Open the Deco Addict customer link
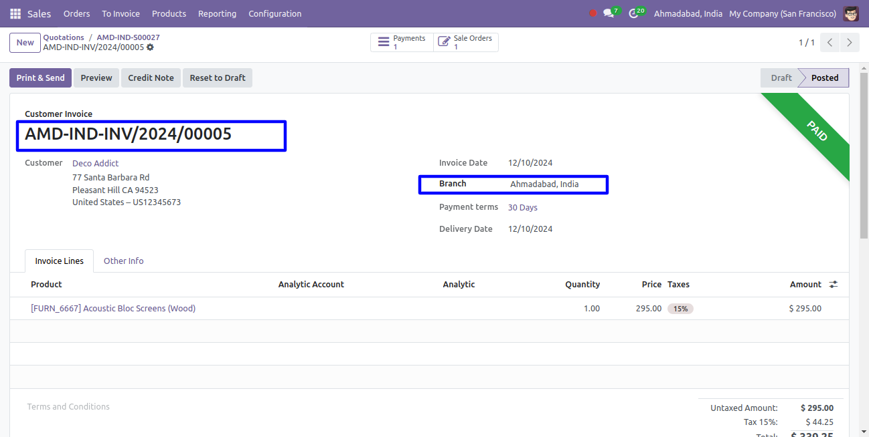 coord(95,163)
